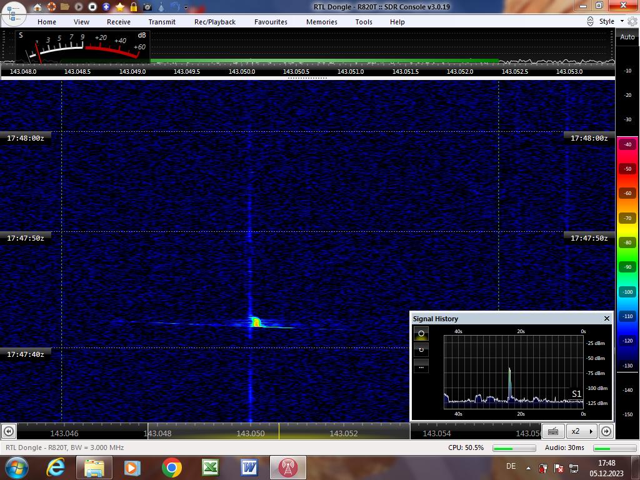This screenshot has width=640, height=480.
Task: Click the right 17:48:00z timestamp label
Action: coord(589,138)
